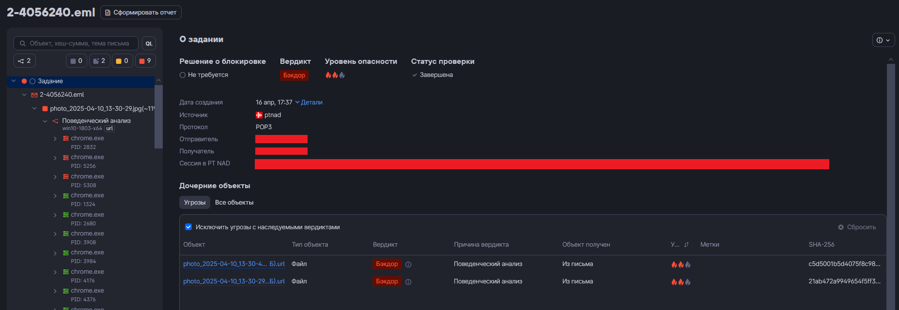Click the object search input field
Image resolution: width=899 pixels, height=310 pixels.
(76, 44)
